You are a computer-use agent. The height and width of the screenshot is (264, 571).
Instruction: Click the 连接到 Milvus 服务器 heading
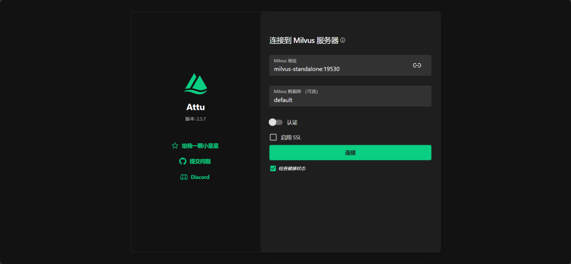click(304, 40)
